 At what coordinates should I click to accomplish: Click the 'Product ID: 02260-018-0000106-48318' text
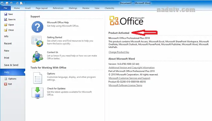tap(127, 82)
